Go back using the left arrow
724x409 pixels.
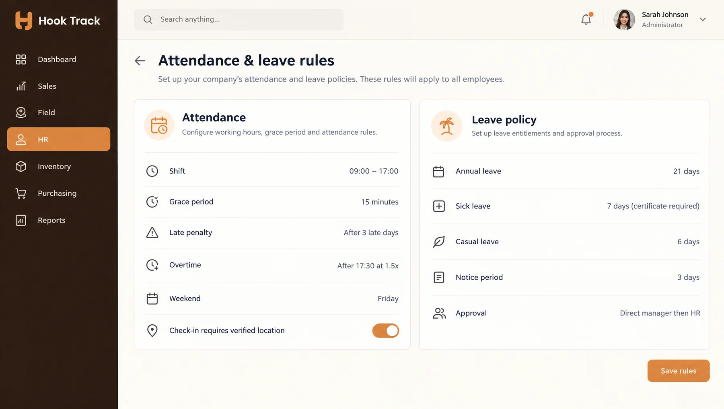[140, 61]
